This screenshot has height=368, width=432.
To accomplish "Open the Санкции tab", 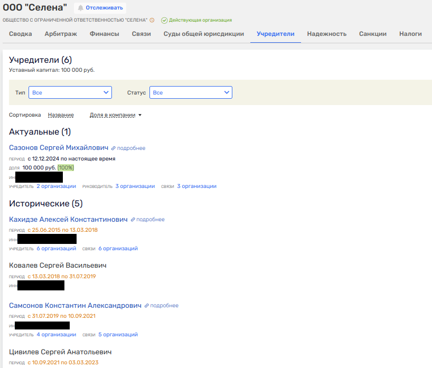I will (373, 34).
